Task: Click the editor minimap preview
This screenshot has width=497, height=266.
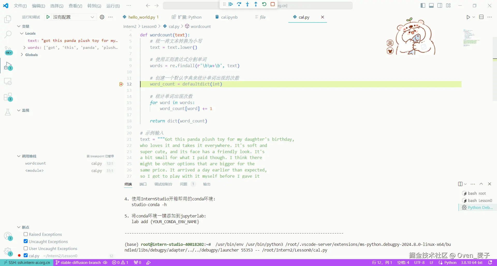Action: (471, 38)
